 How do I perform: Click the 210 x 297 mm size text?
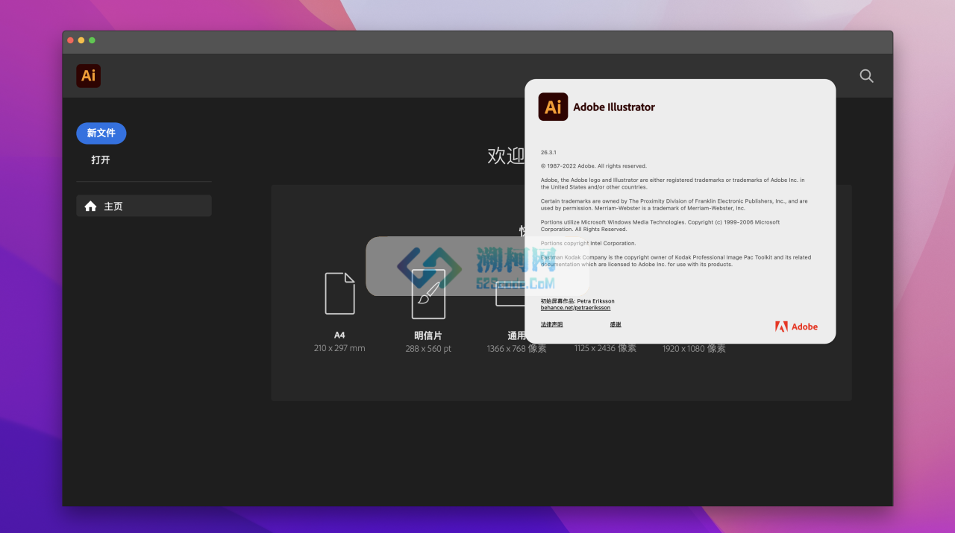(x=339, y=348)
